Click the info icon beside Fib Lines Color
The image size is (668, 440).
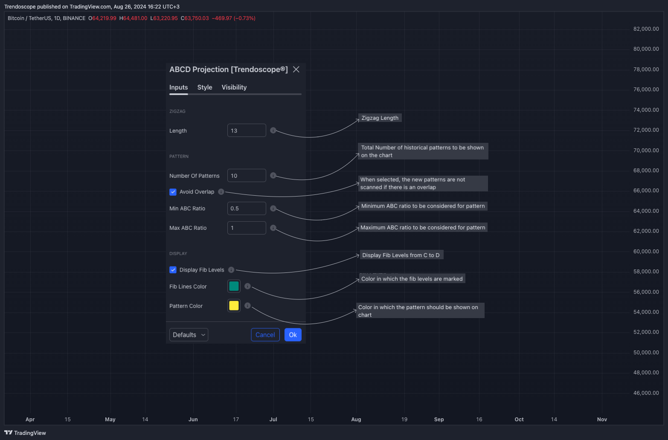(x=247, y=287)
